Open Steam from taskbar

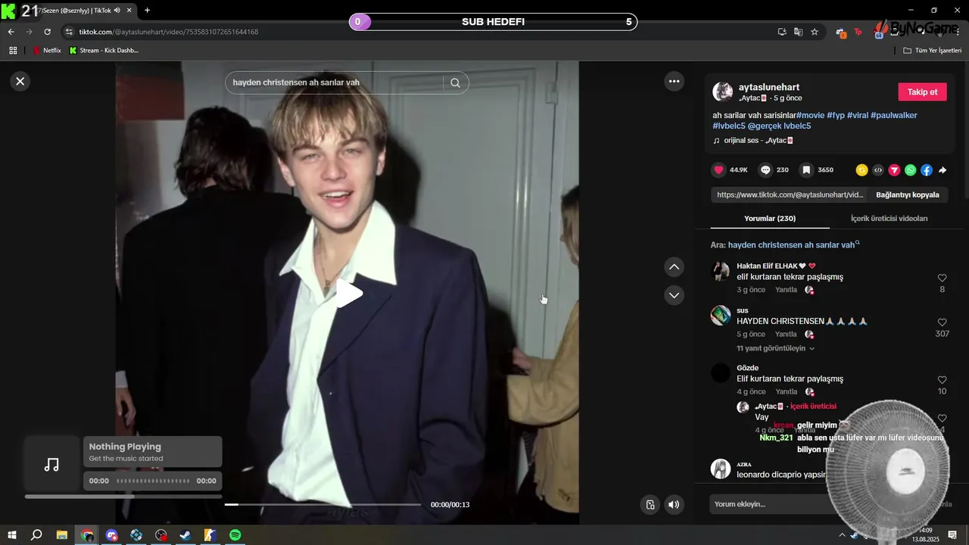[x=185, y=535]
